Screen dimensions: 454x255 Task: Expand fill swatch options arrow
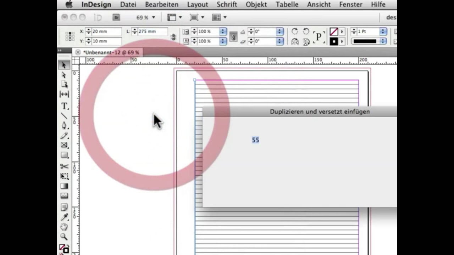pyautogui.click(x=342, y=41)
